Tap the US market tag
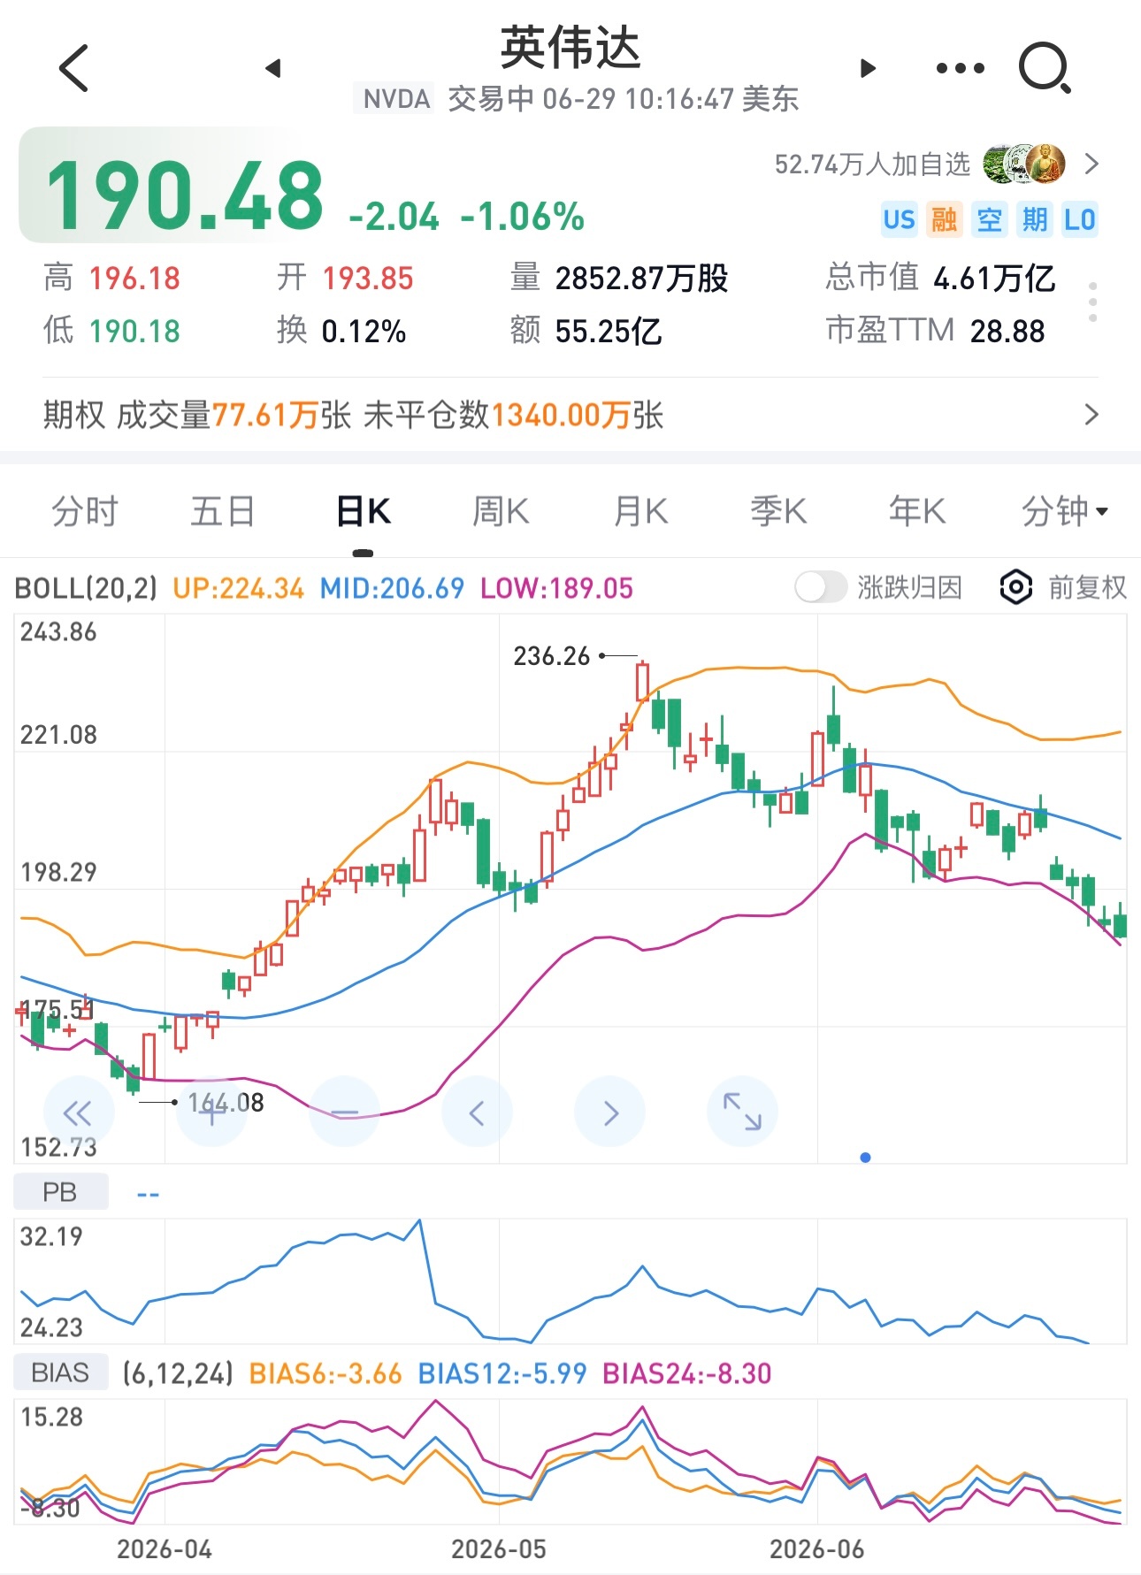1141x1575 pixels. 899,219
